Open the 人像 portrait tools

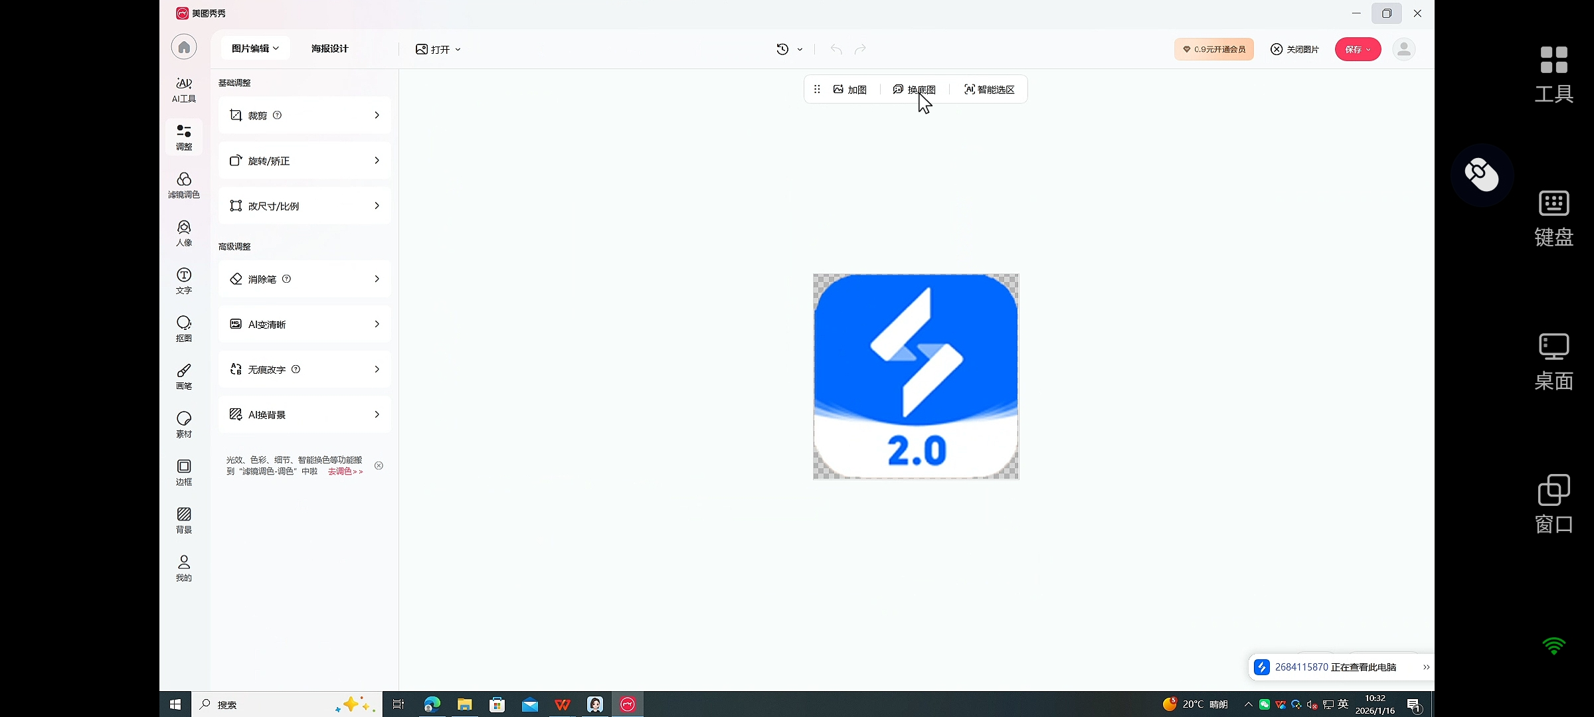click(184, 233)
